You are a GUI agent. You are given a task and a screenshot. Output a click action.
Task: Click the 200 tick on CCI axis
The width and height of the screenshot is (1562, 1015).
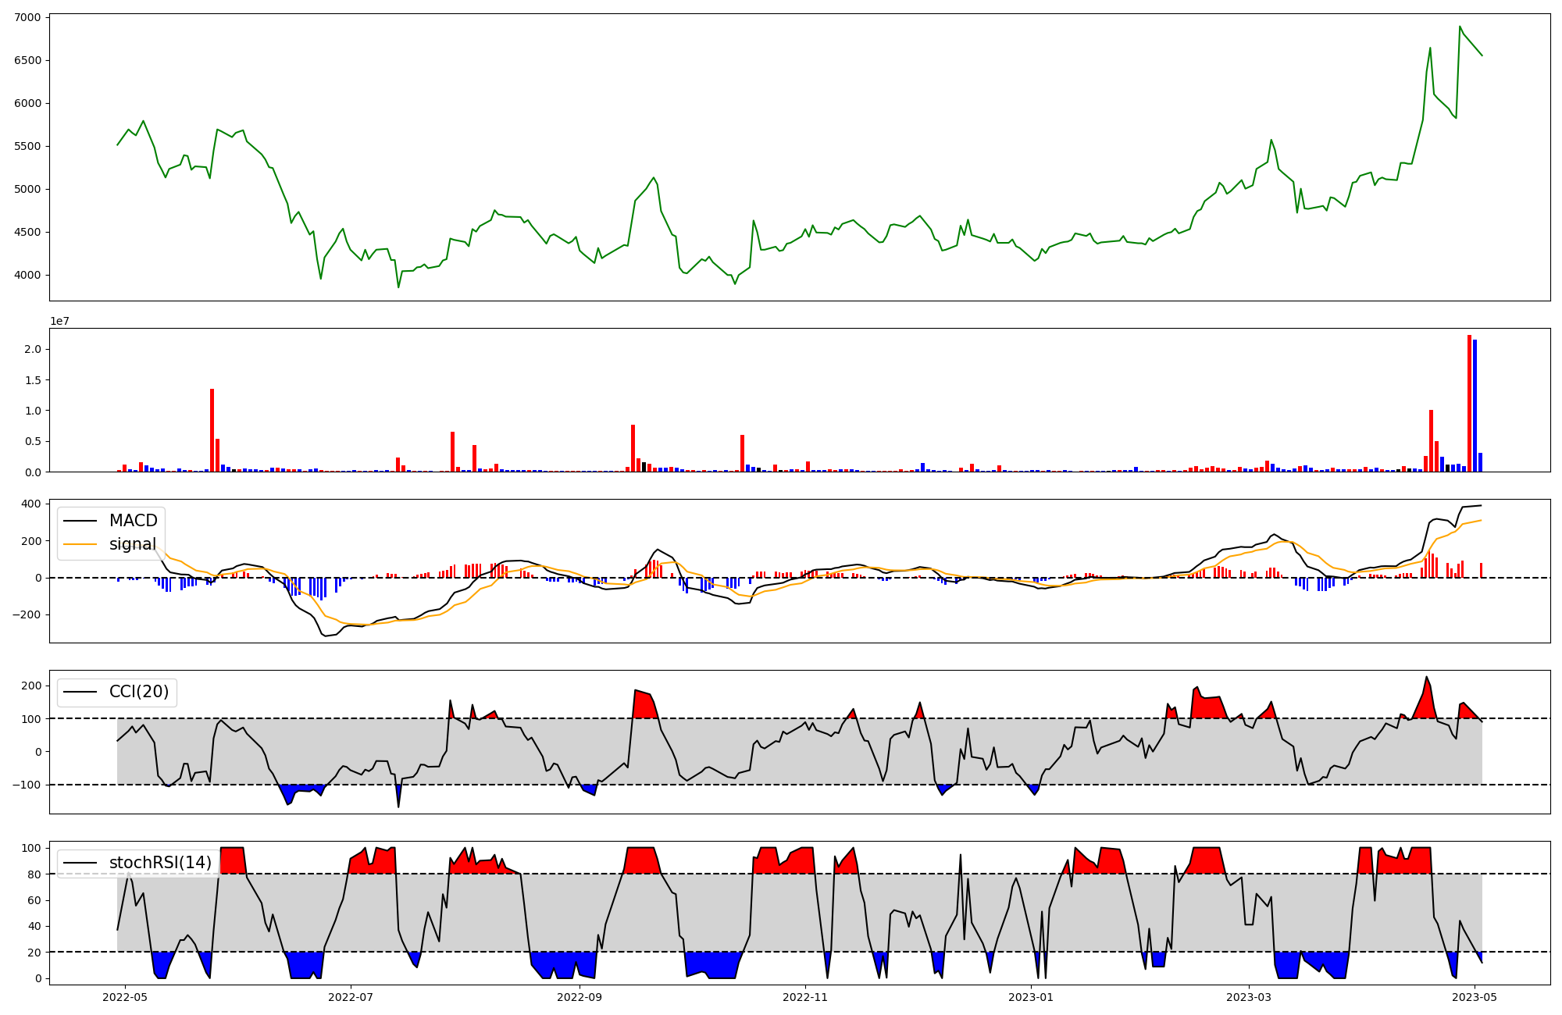click(x=31, y=686)
